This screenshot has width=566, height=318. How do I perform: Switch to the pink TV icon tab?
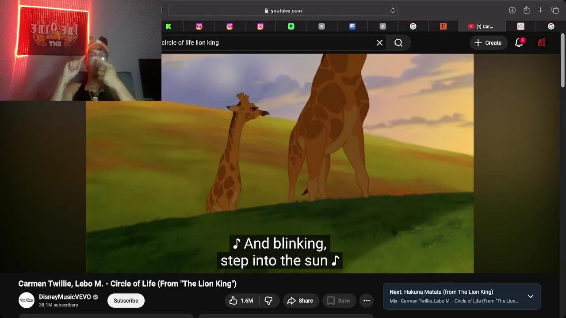pos(520,26)
